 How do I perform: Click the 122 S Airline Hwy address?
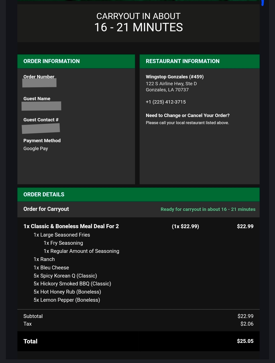point(171,84)
